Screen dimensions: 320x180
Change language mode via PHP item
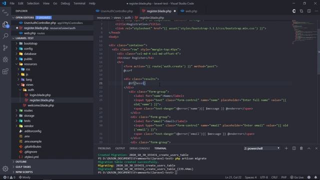coord(283,177)
